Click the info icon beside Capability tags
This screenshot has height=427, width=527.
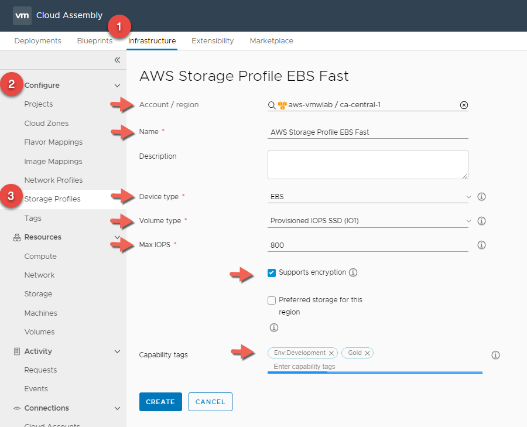click(x=495, y=355)
